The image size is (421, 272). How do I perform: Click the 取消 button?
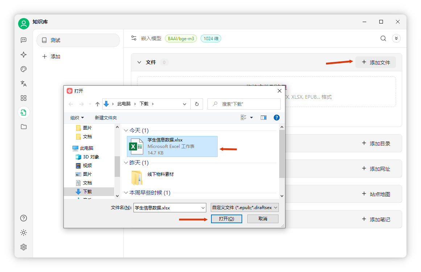[263, 219]
